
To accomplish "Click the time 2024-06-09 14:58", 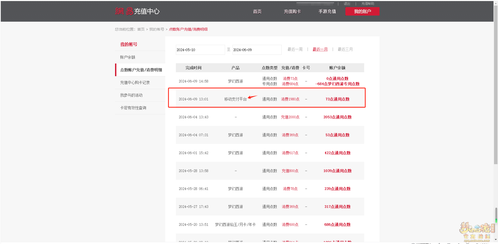I will [x=193, y=81].
